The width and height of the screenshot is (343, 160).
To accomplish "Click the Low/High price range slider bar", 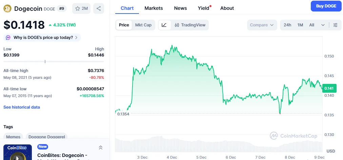I will click(x=54, y=62).
